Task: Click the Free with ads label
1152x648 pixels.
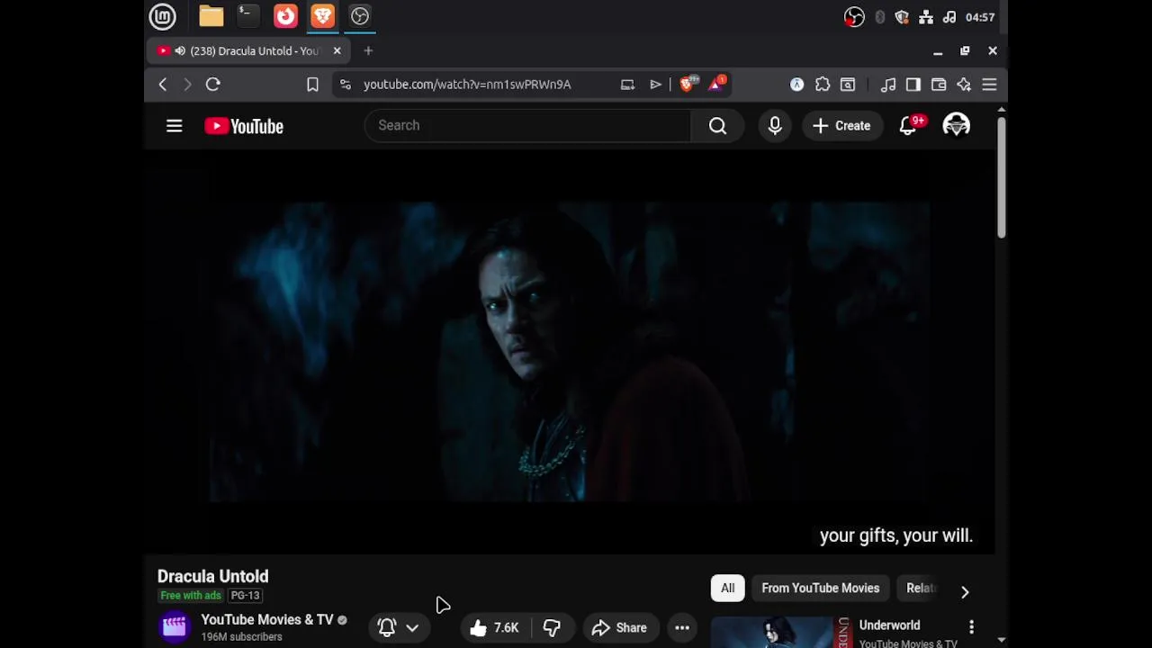Action: 190,596
